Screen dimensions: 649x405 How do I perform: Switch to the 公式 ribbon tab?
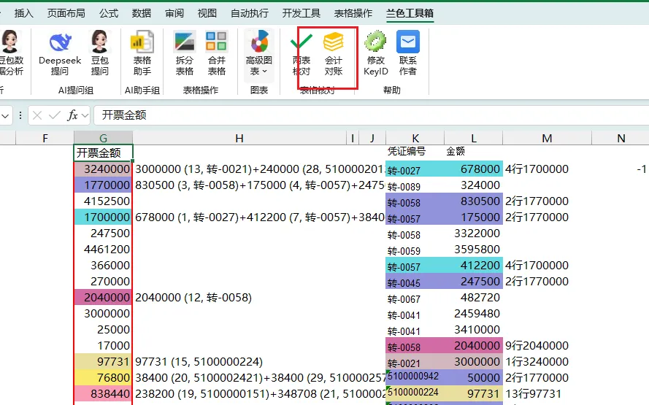click(x=109, y=13)
